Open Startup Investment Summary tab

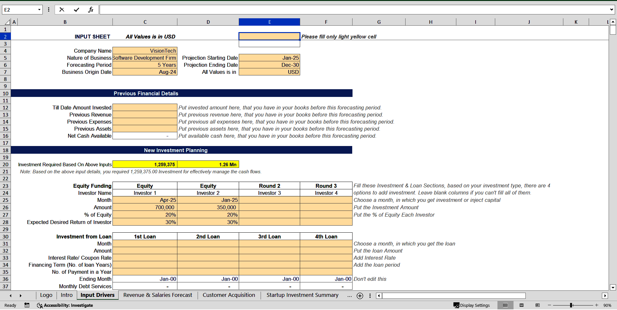point(302,295)
